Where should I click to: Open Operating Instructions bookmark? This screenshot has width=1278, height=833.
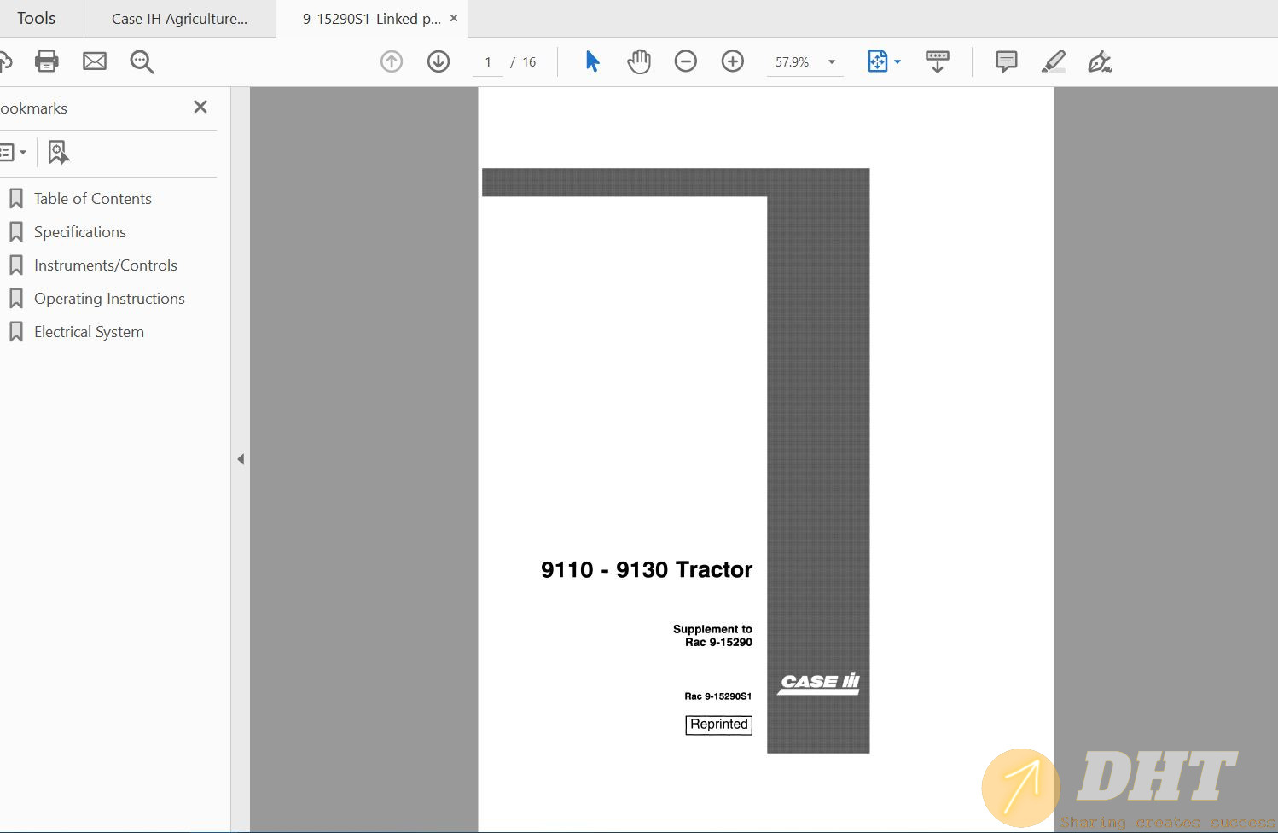tap(109, 299)
